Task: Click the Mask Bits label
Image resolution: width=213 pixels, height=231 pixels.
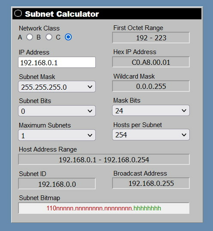Action: coord(127,100)
